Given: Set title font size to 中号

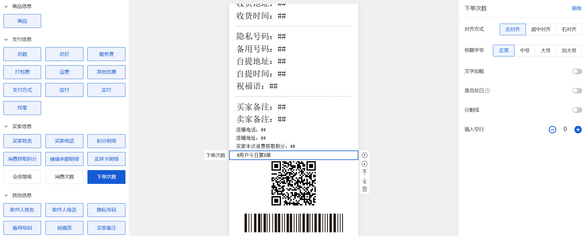Looking at the screenshot, I should coord(525,51).
